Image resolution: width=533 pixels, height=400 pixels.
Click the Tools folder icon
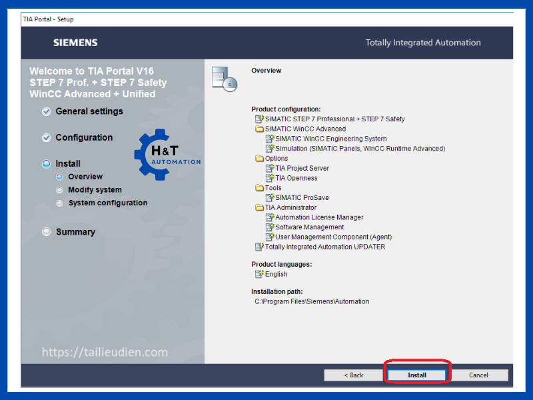(260, 188)
